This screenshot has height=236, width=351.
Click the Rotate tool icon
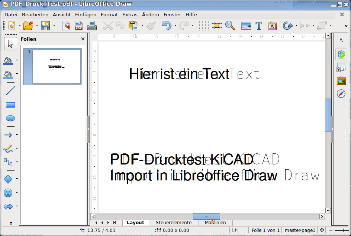(288, 26)
